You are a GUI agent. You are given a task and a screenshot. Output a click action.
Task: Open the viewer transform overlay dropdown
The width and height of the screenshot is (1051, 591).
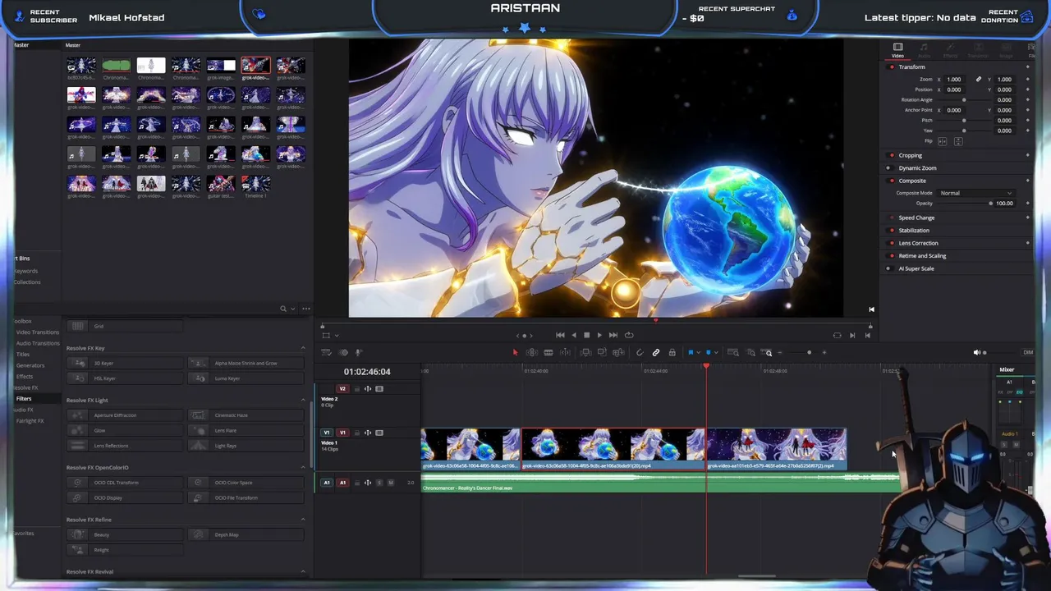(337, 335)
